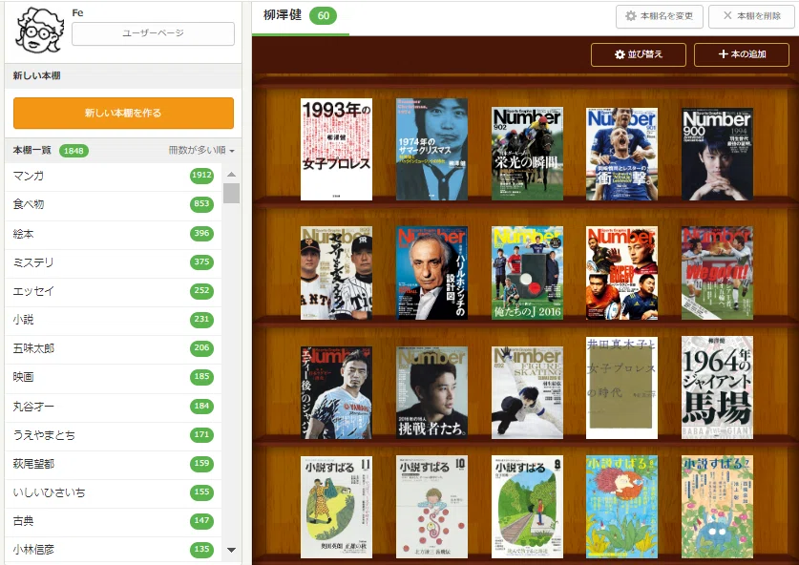
Task: Select the 小説 bookshelf row
Action: tap(114, 320)
